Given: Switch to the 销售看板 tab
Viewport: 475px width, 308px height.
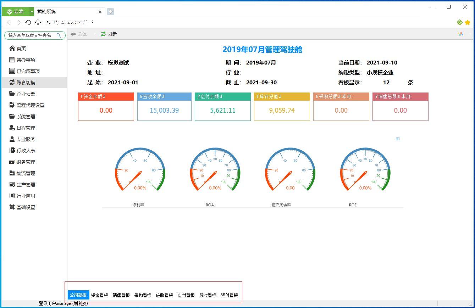Looking at the screenshot, I should (121, 295).
